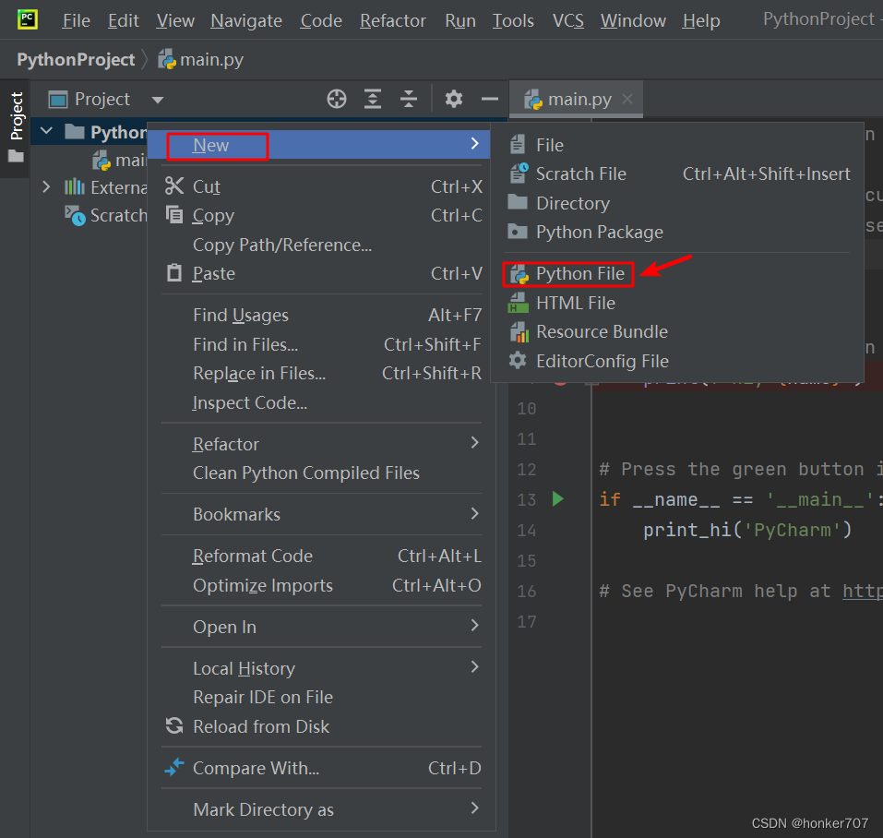Expand the Mark Directory as submenu
Image resolution: width=883 pixels, height=838 pixels.
[475, 808]
